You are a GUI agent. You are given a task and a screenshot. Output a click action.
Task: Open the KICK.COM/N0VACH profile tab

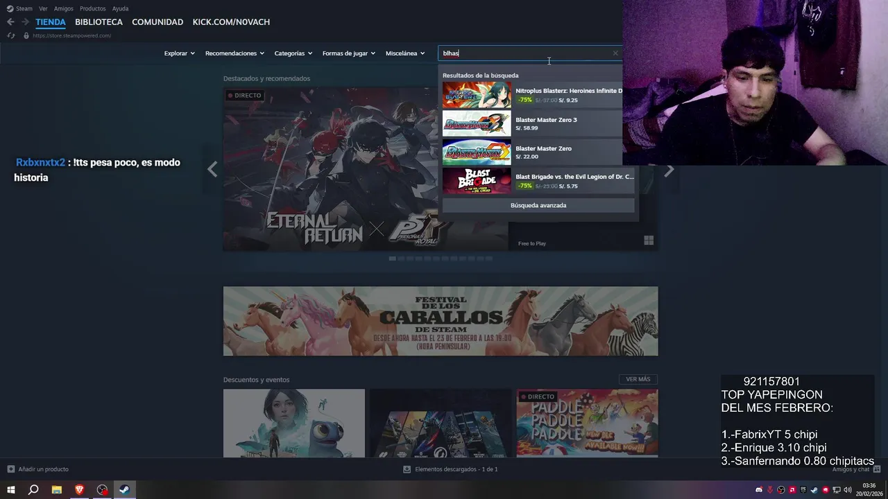pyautogui.click(x=231, y=22)
